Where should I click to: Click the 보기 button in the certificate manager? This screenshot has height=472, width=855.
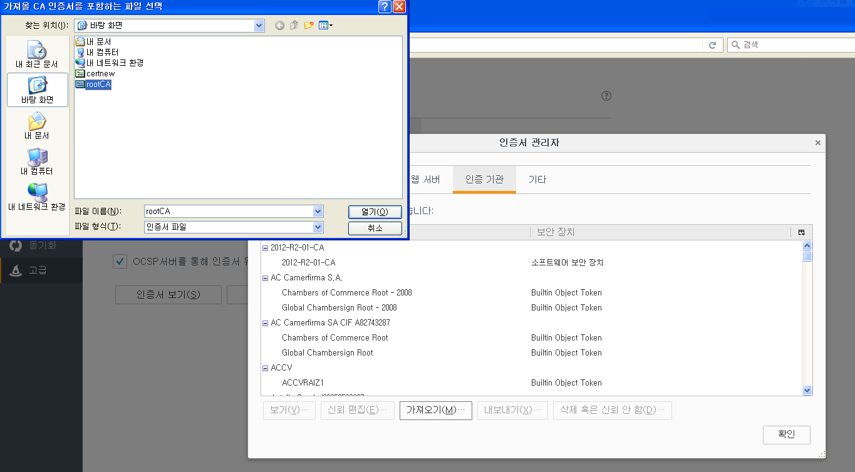[x=289, y=411]
